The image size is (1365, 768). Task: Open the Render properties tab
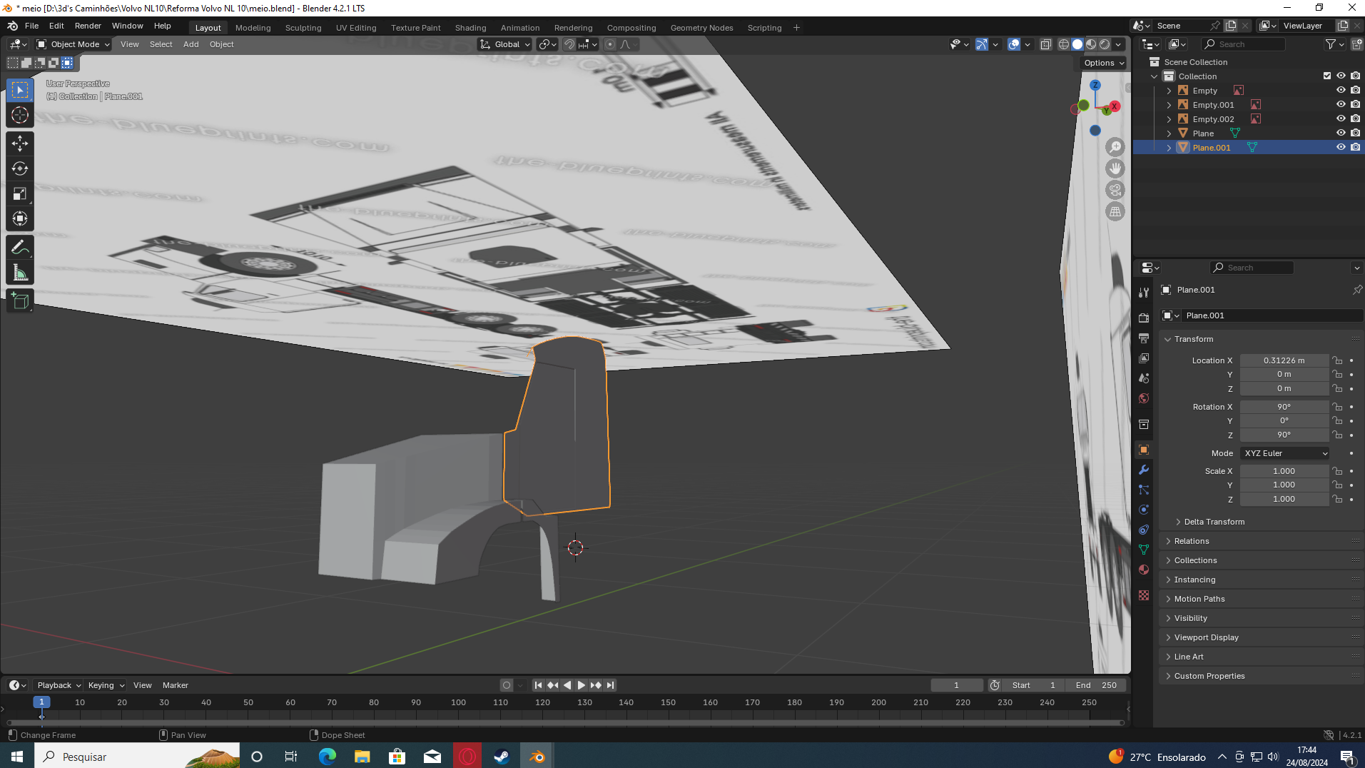point(1144,318)
